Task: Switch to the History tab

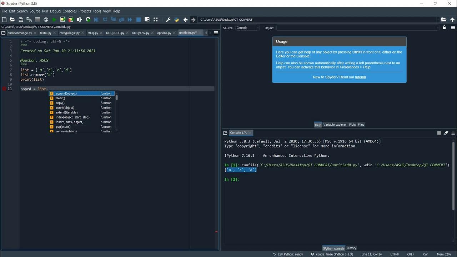Action: [351, 248]
